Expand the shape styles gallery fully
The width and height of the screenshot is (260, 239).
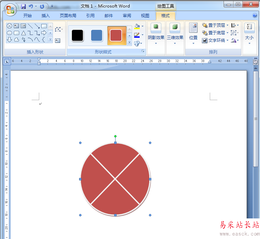[130, 43]
